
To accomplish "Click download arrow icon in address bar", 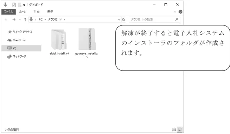I will 31,19.
